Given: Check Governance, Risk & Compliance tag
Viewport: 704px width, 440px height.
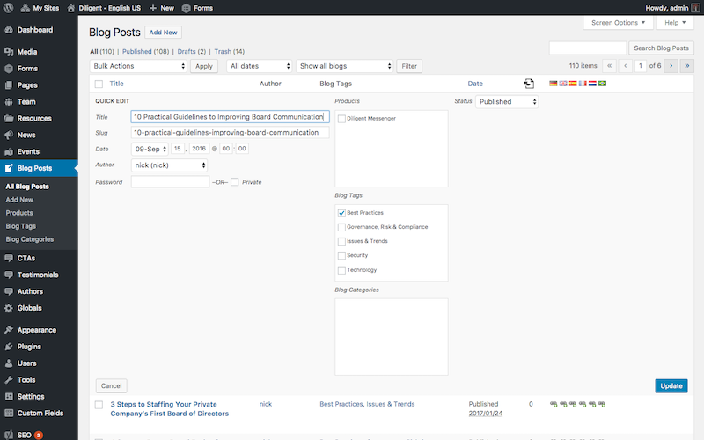Looking at the screenshot, I should 341,227.
